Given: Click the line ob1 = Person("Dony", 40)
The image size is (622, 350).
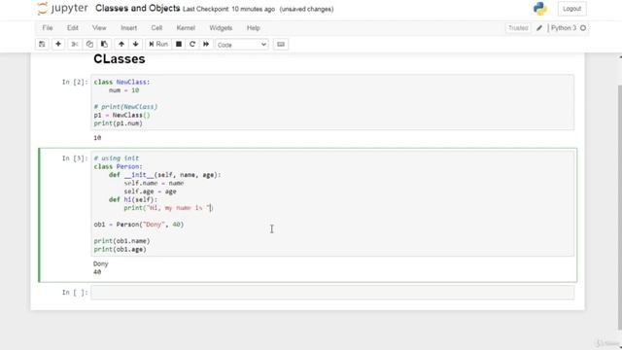Looking at the screenshot, I should point(139,225).
